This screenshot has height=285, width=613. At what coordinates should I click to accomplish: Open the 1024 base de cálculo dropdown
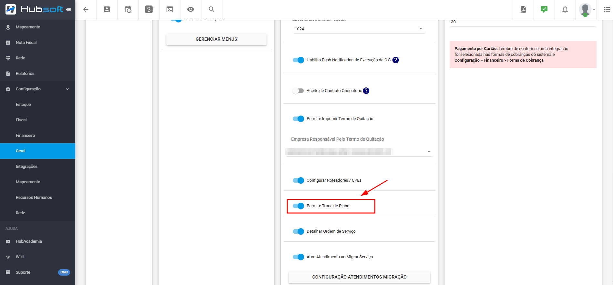click(359, 29)
